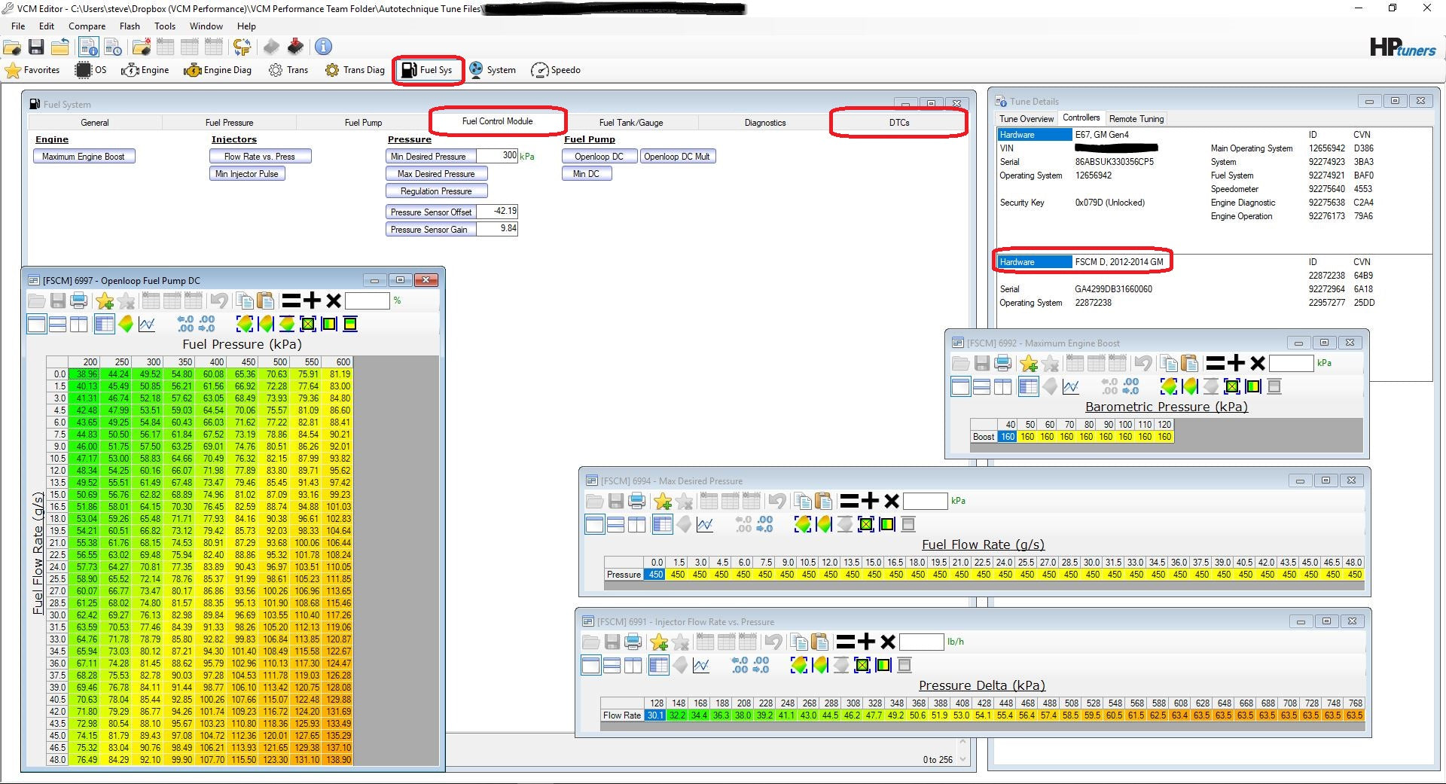Open the Compare menu

tap(87, 26)
